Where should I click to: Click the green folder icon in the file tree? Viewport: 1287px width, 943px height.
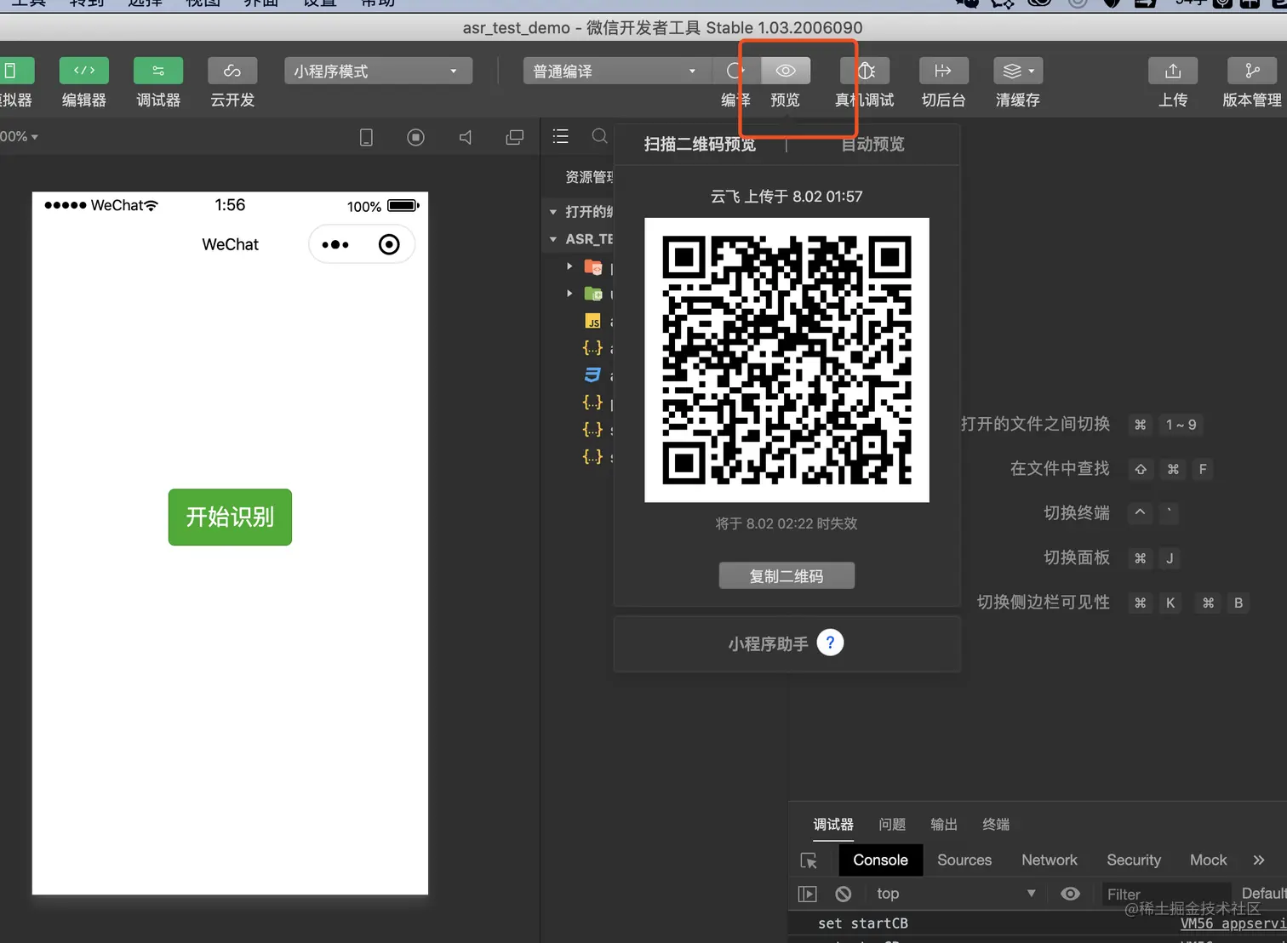tap(593, 294)
